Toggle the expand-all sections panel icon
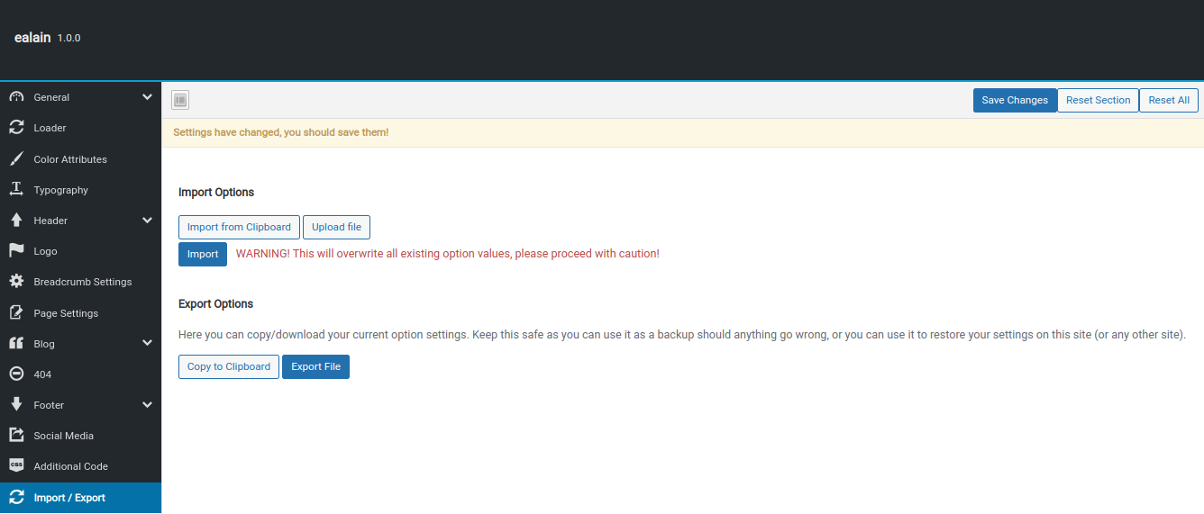This screenshot has height=514, width=1204. tap(180, 100)
